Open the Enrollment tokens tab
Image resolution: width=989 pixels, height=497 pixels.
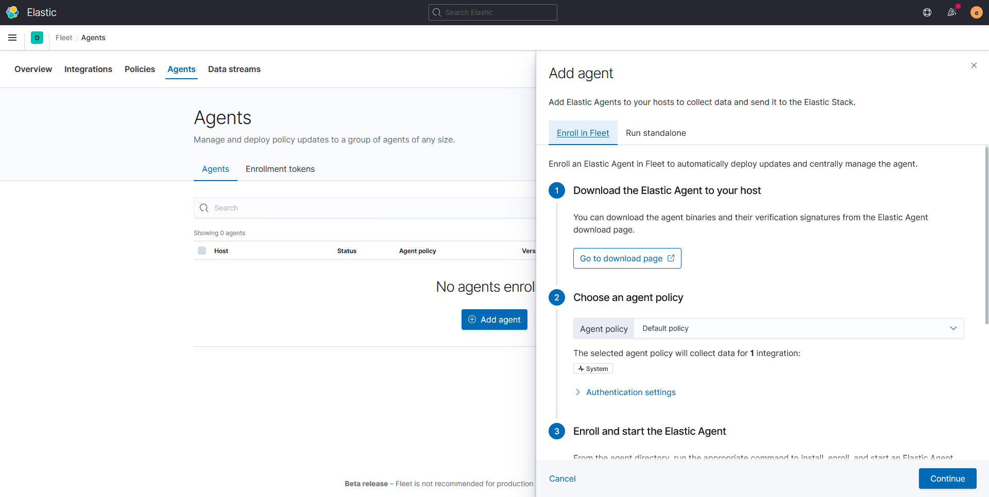280,169
